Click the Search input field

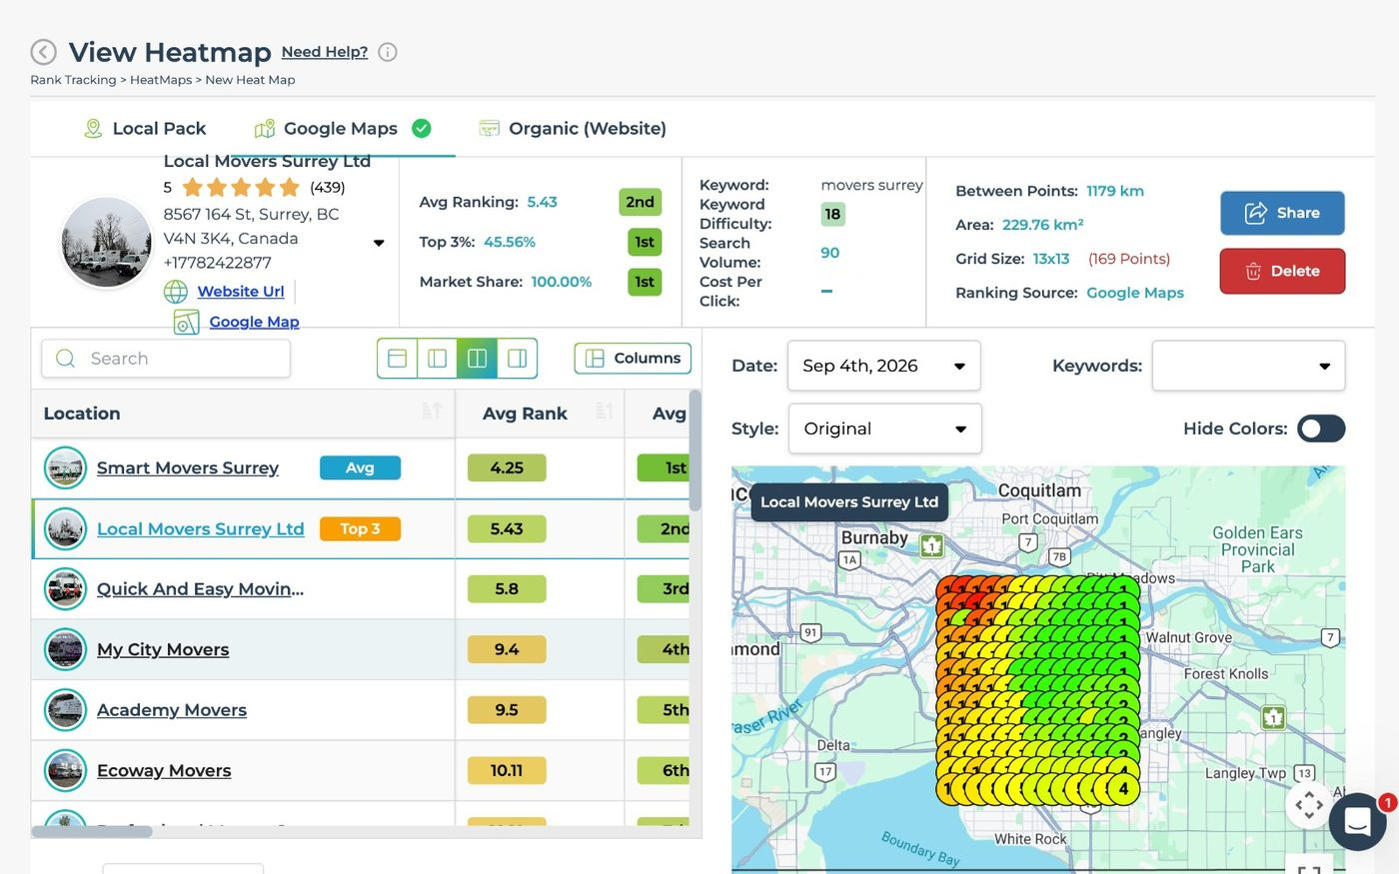pyautogui.click(x=166, y=359)
